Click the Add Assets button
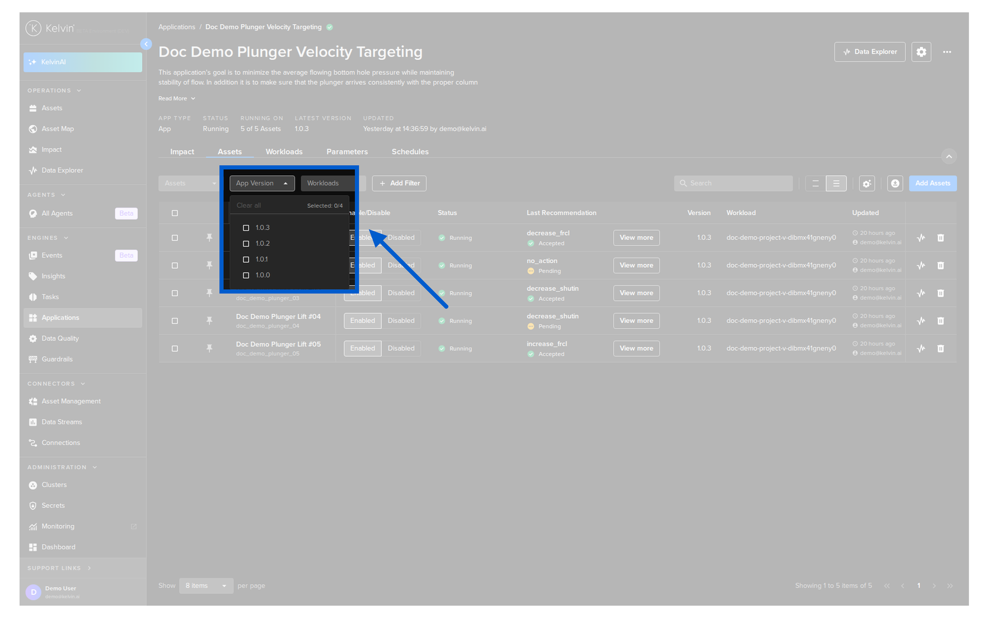The width and height of the screenshot is (989, 618). point(932,183)
